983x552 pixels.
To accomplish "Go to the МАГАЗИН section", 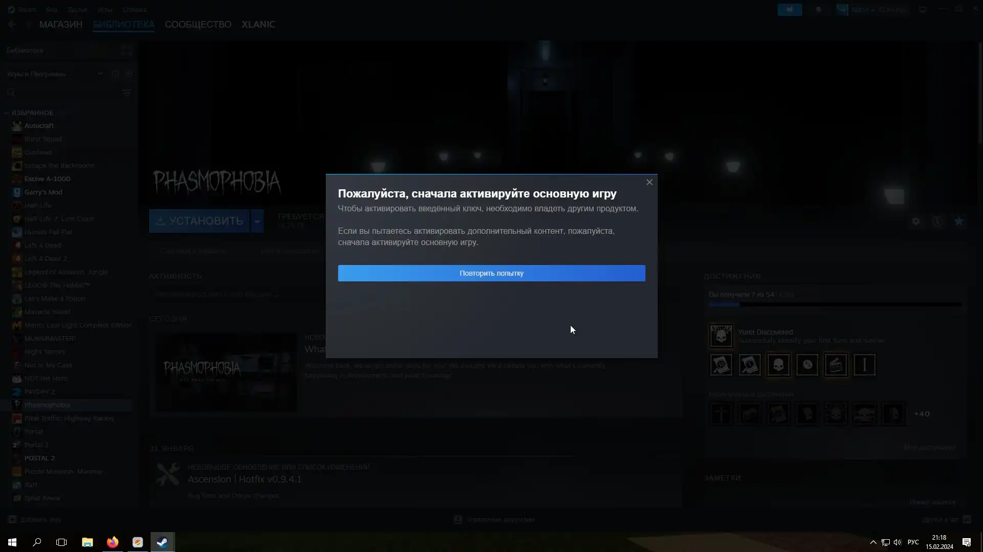I will click(61, 25).
